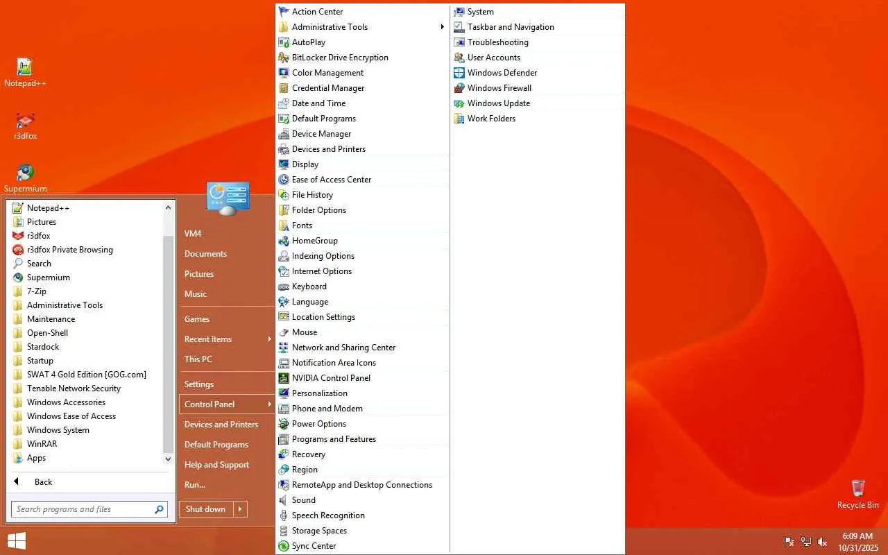Expand the SWAT 4 Gold Edition folder
This screenshot has width=888, height=555.
click(85, 375)
